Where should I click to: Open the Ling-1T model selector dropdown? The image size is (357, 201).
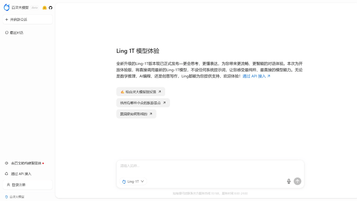(x=133, y=181)
